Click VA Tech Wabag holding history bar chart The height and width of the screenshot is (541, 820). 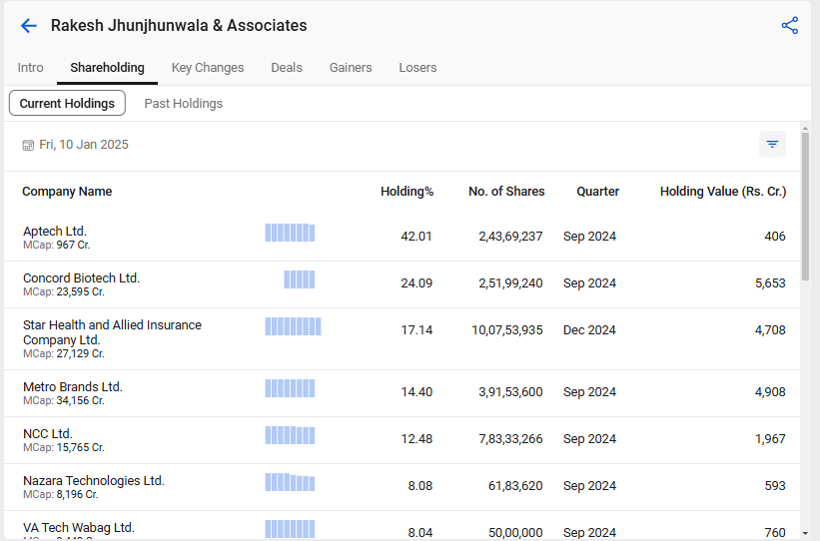click(290, 529)
